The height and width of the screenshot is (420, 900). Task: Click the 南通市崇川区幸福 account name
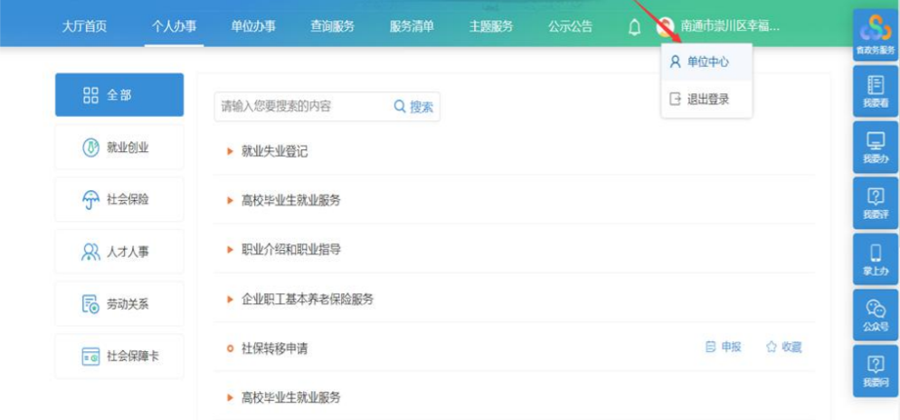(x=730, y=26)
